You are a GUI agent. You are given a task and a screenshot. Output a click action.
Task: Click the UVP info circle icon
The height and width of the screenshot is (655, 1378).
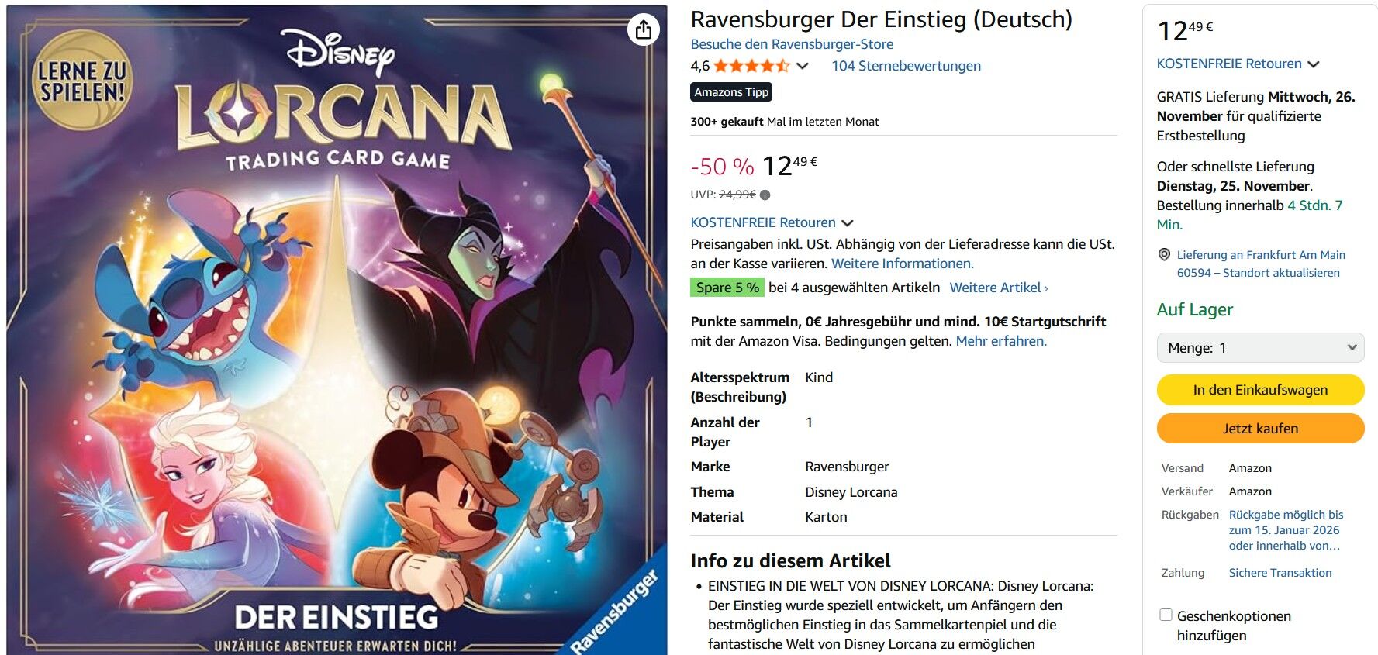[765, 195]
